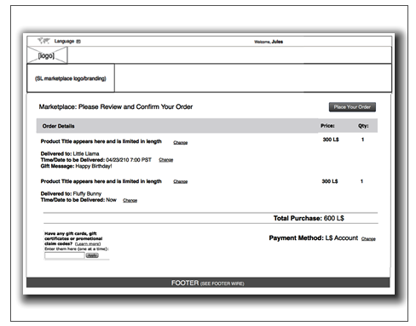This screenshot has height=326, width=416.
Task: Click the Price: column header
Action: [x=327, y=126]
